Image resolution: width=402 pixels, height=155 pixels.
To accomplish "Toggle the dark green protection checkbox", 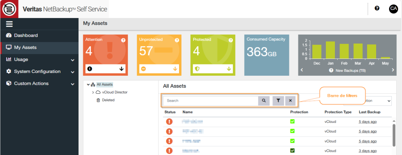I will (x=292, y=151).
